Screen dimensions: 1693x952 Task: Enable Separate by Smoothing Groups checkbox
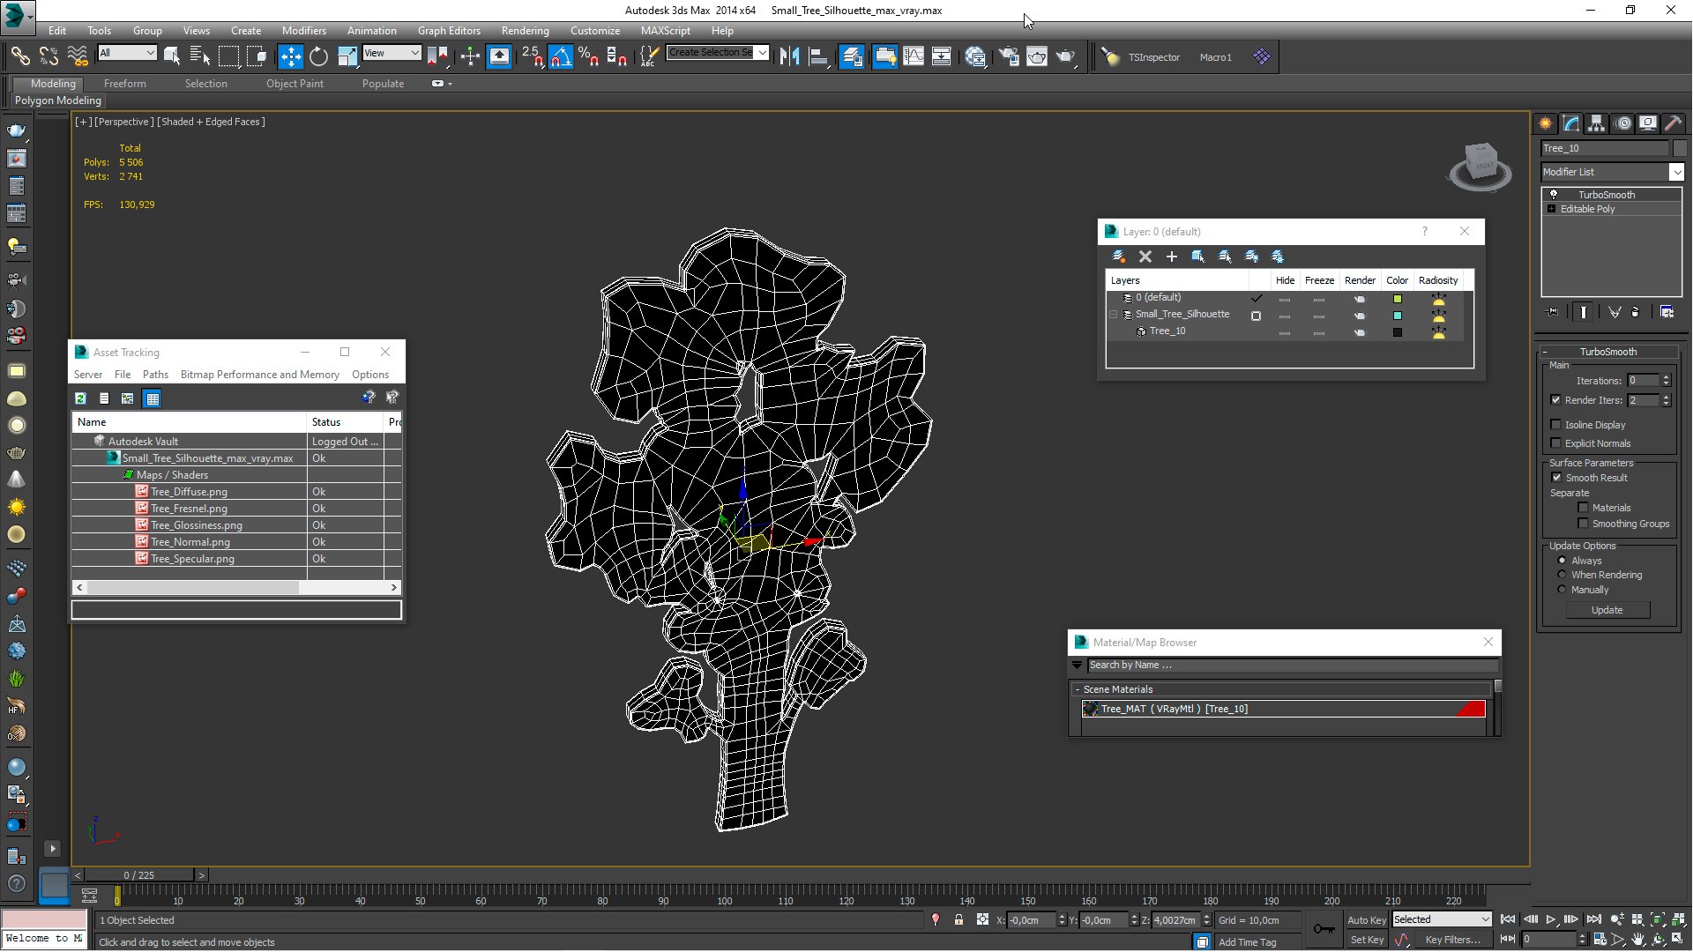click(1583, 524)
